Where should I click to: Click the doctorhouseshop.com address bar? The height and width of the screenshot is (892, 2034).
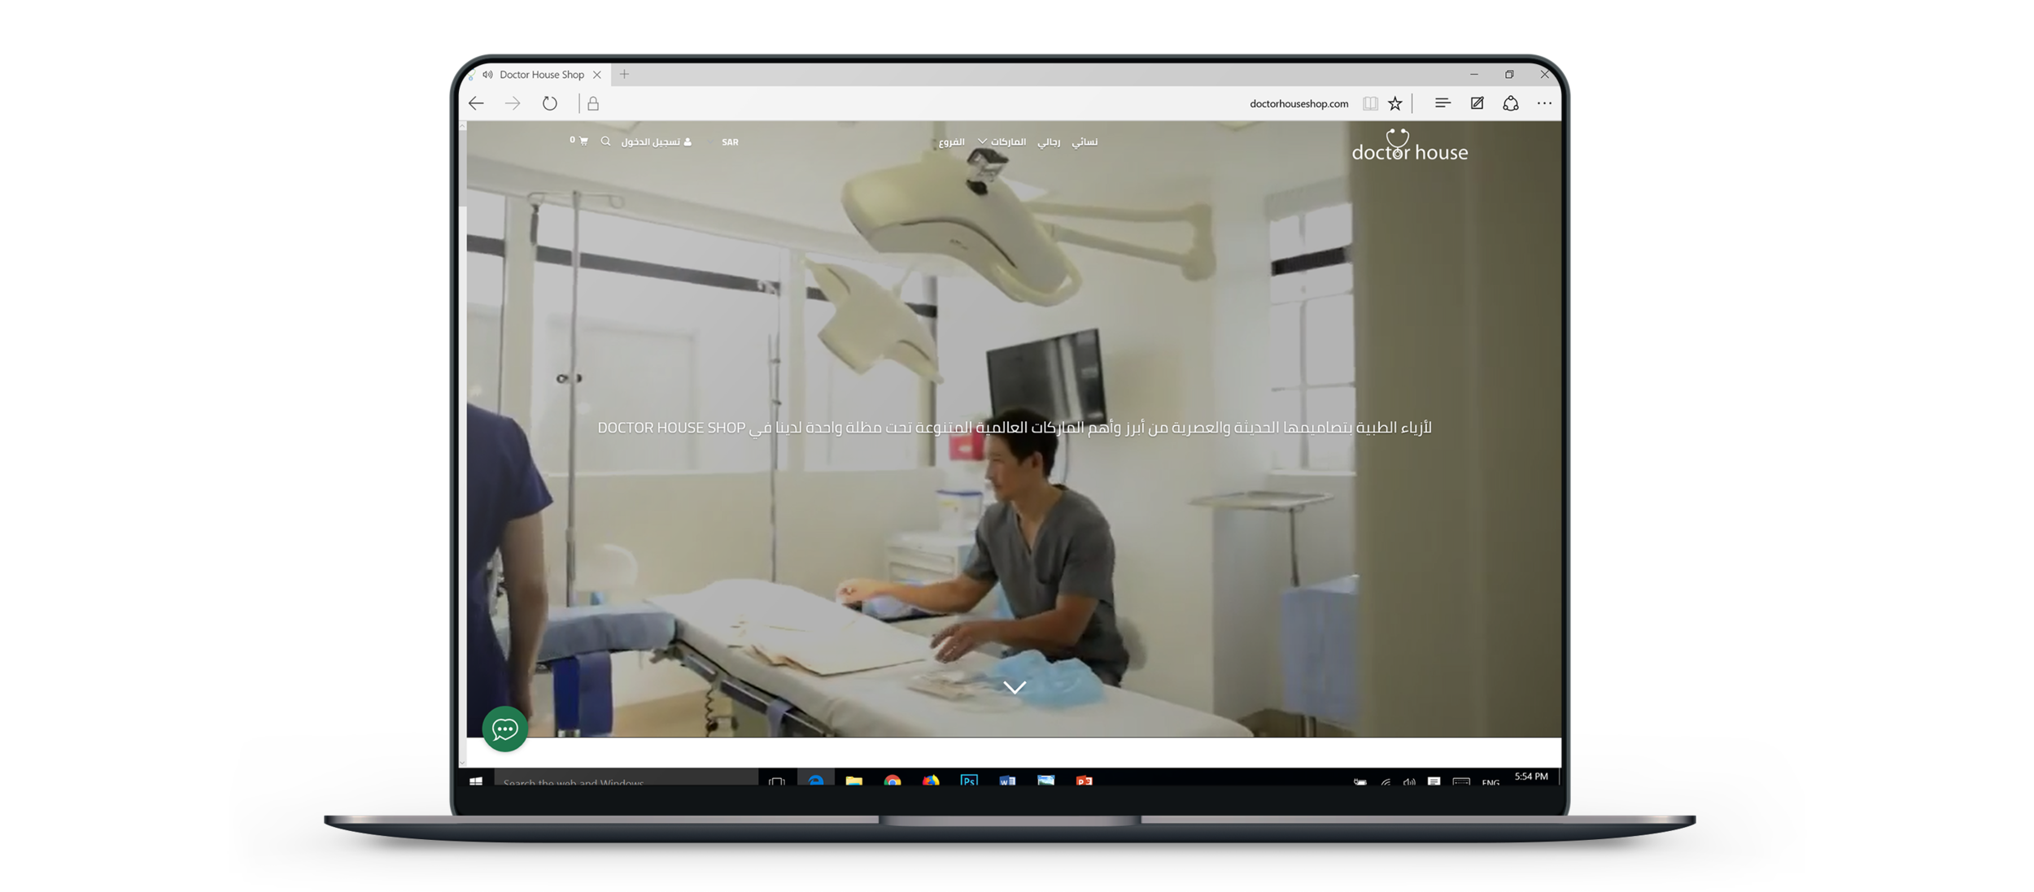point(1299,104)
